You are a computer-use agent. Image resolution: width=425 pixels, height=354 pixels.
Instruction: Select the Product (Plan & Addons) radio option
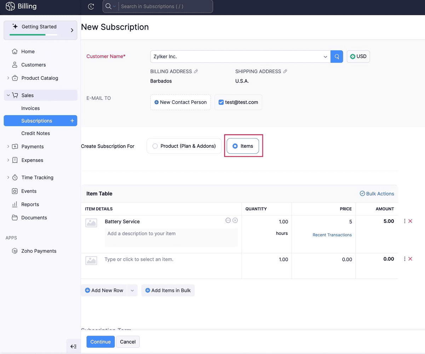coord(155,146)
